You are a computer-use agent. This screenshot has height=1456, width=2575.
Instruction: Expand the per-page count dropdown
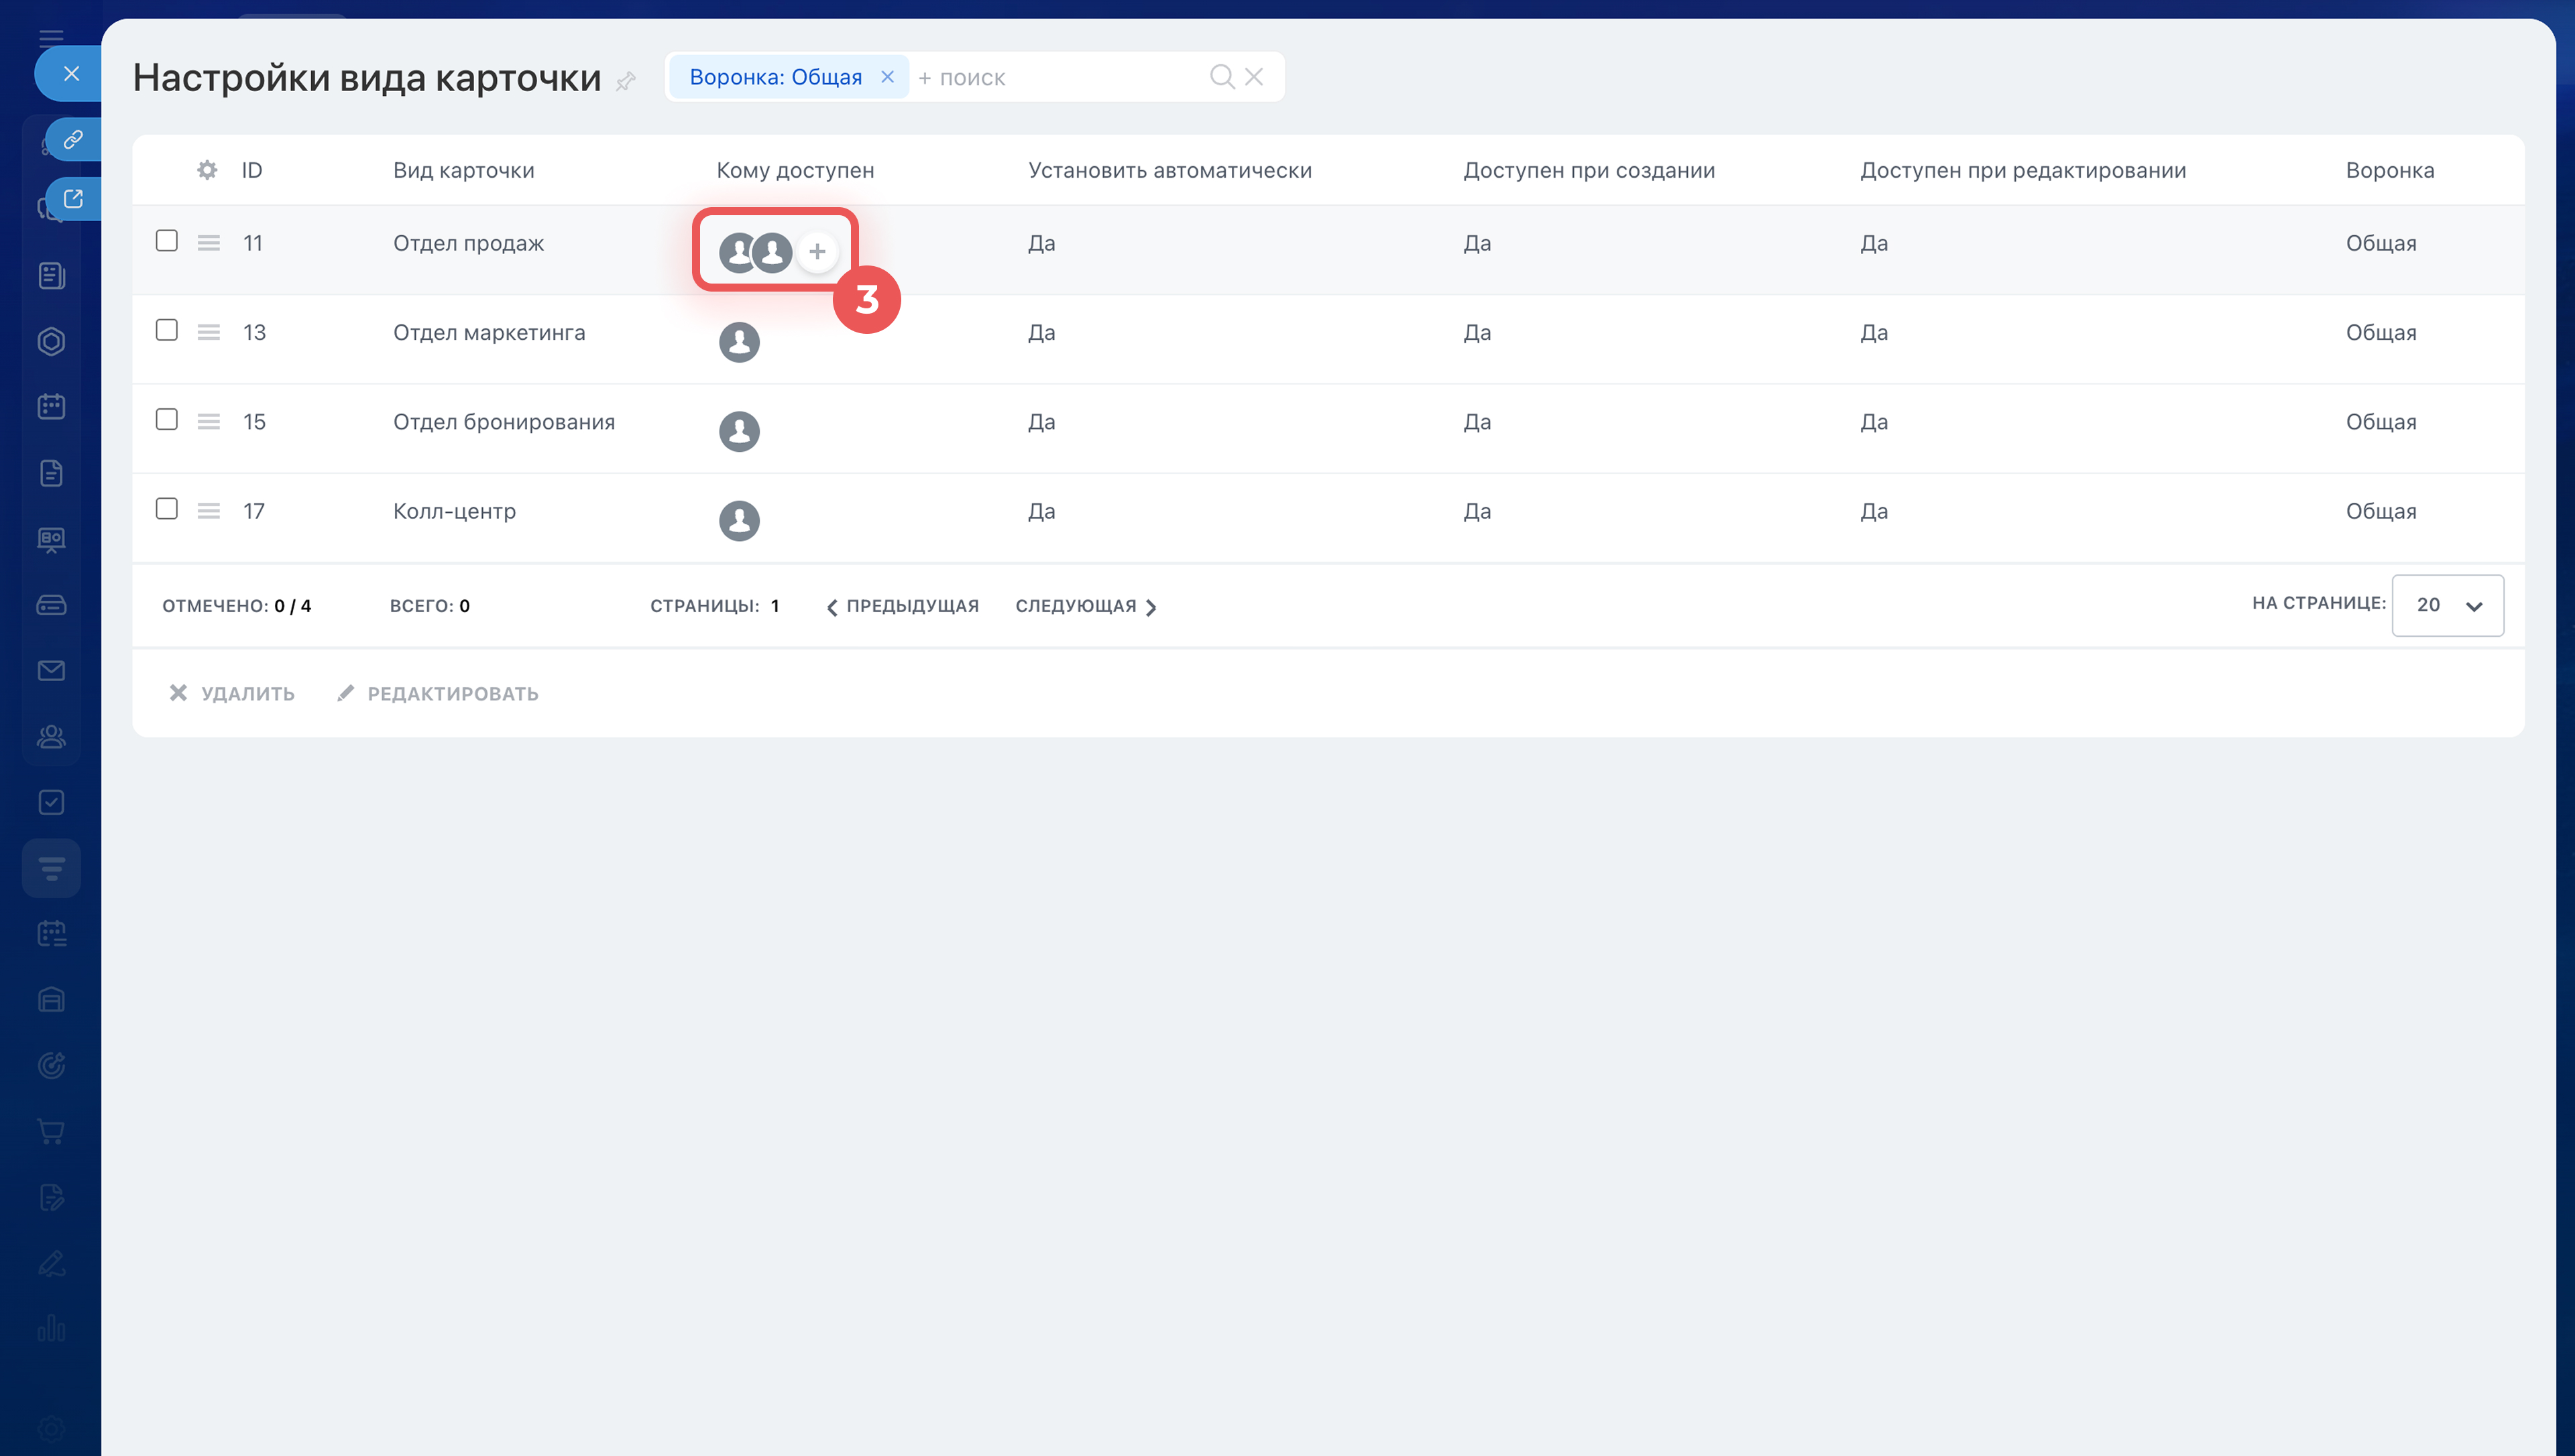2447,605
